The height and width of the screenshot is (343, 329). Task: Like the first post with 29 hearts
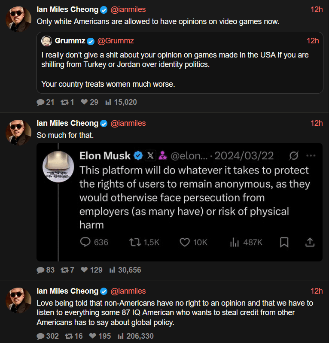click(84, 102)
